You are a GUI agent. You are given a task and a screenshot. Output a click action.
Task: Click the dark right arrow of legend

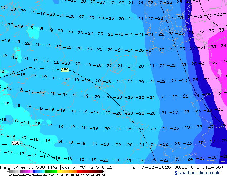click(103, 171)
